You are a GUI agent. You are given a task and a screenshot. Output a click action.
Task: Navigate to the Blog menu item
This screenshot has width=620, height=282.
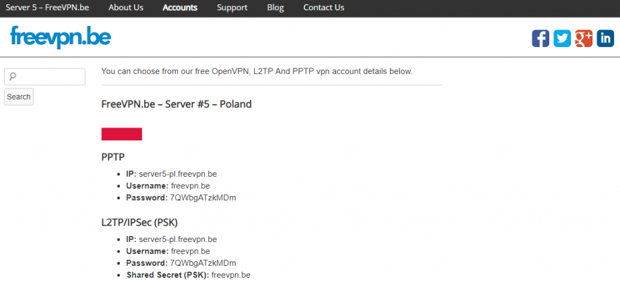[x=275, y=8]
